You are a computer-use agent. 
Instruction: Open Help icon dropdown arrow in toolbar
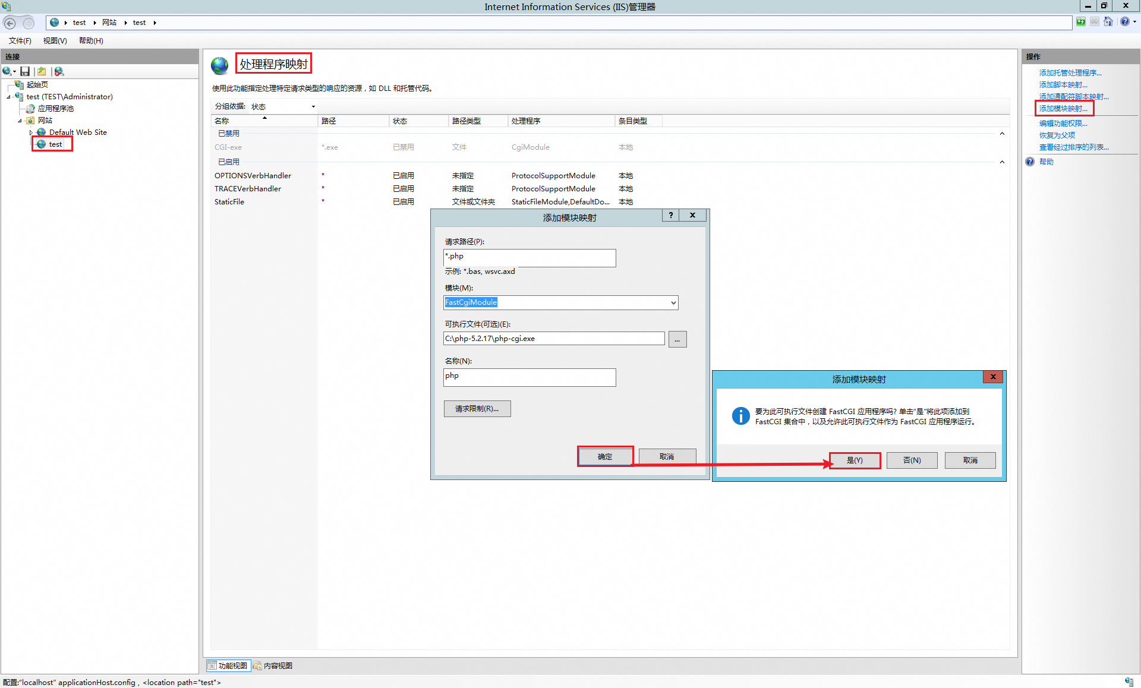point(1134,22)
